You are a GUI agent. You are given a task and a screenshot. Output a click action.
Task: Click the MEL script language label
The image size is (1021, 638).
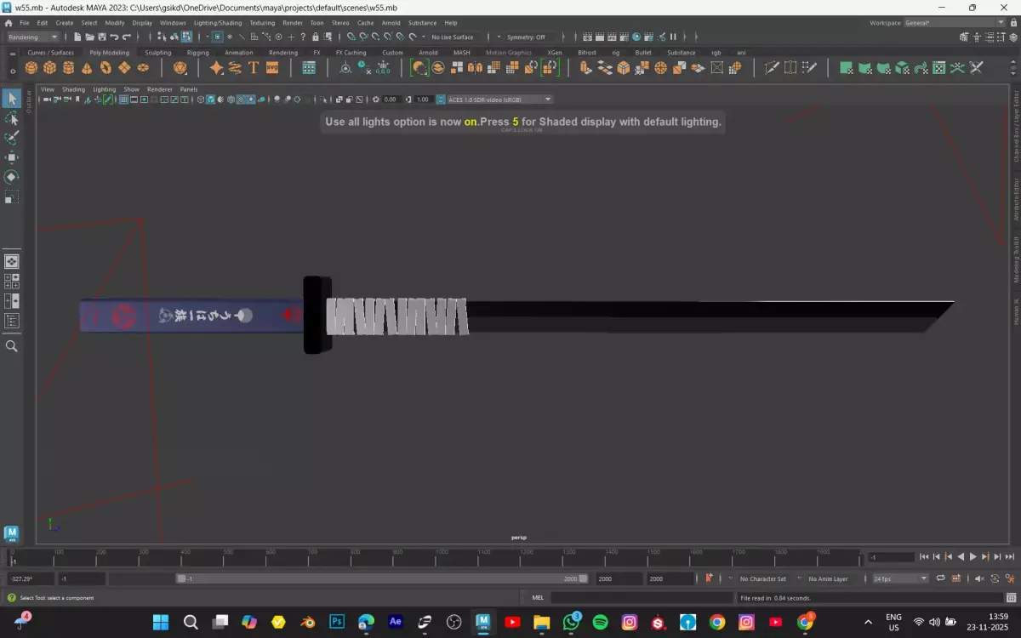click(x=538, y=598)
